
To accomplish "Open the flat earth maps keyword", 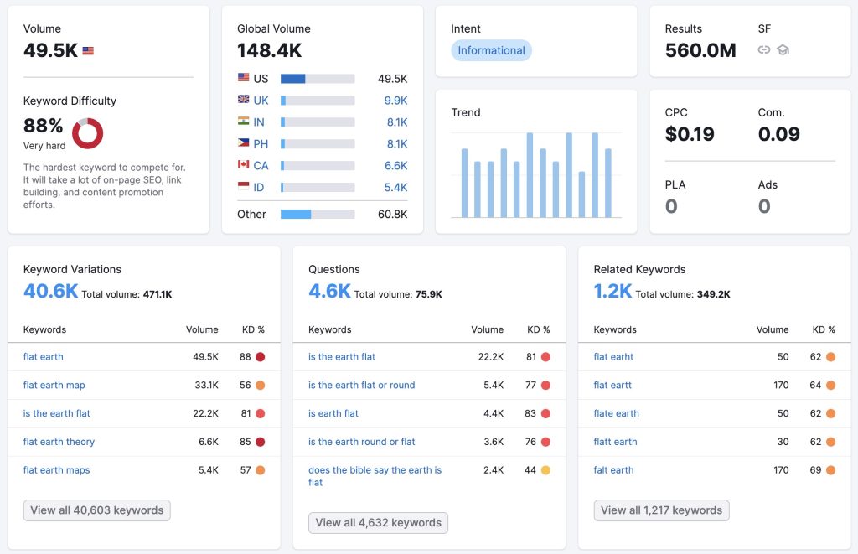I will pos(56,470).
